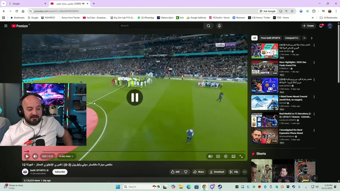Image resolution: width=340 pixels, height=191 pixels.
Task: Dislike the video
Action: (x=186, y=172)
